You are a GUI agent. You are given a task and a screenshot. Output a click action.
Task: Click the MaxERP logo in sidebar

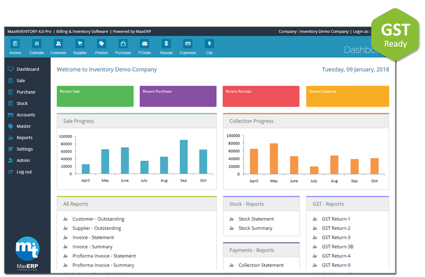click(x=28, y=253)
